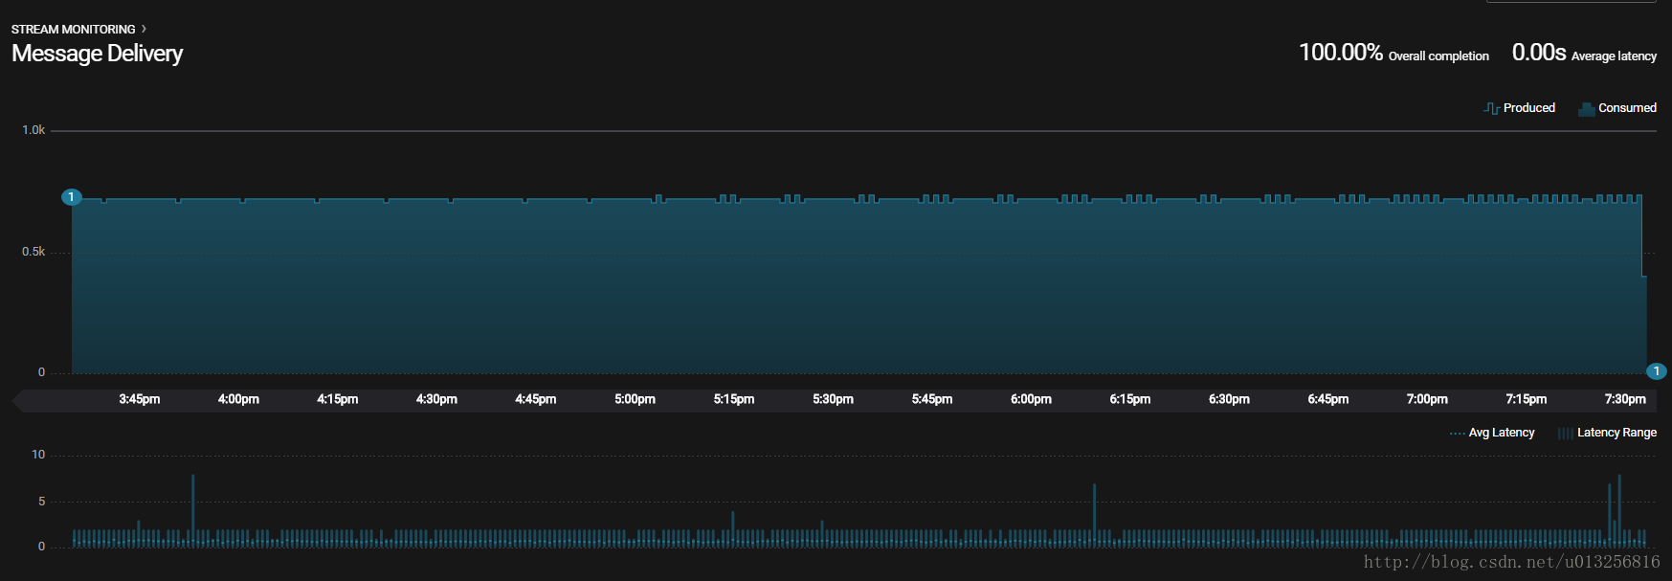Select 3:45pm on the time axis
Screen dimensions: 1672x581
(x=140, y=399)
